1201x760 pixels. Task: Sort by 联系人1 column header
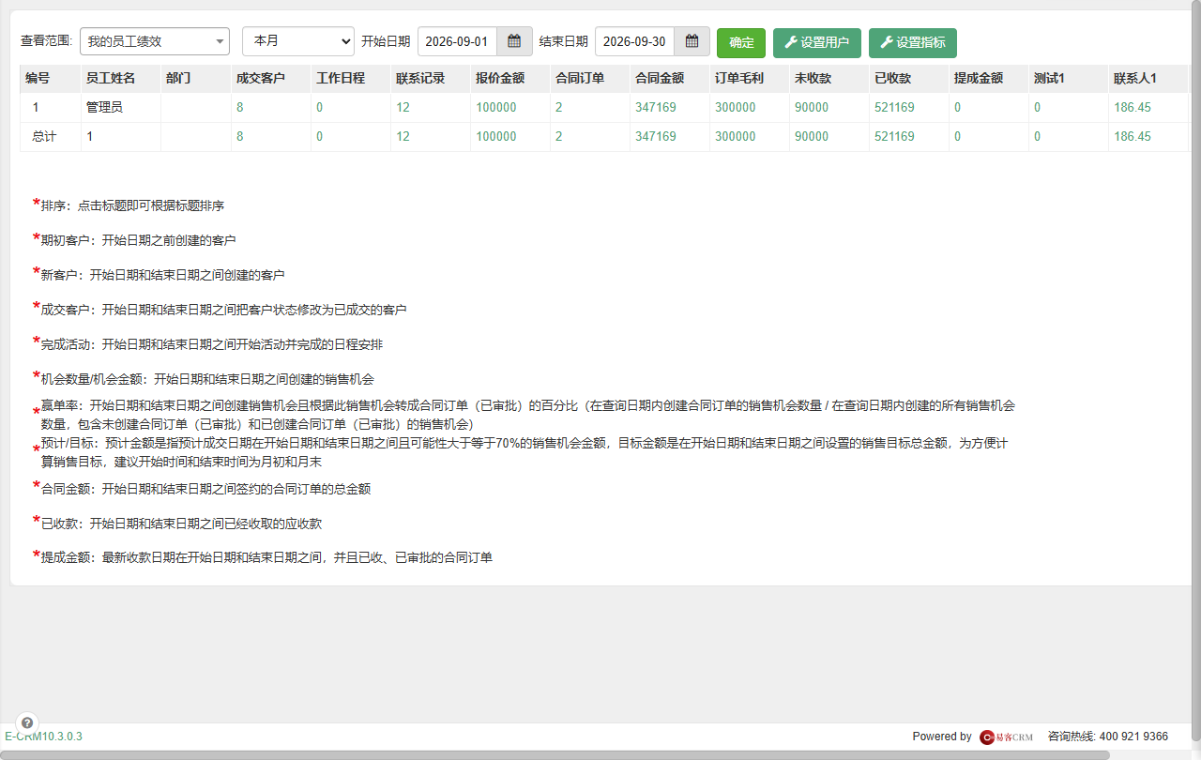pos(1134,78)
